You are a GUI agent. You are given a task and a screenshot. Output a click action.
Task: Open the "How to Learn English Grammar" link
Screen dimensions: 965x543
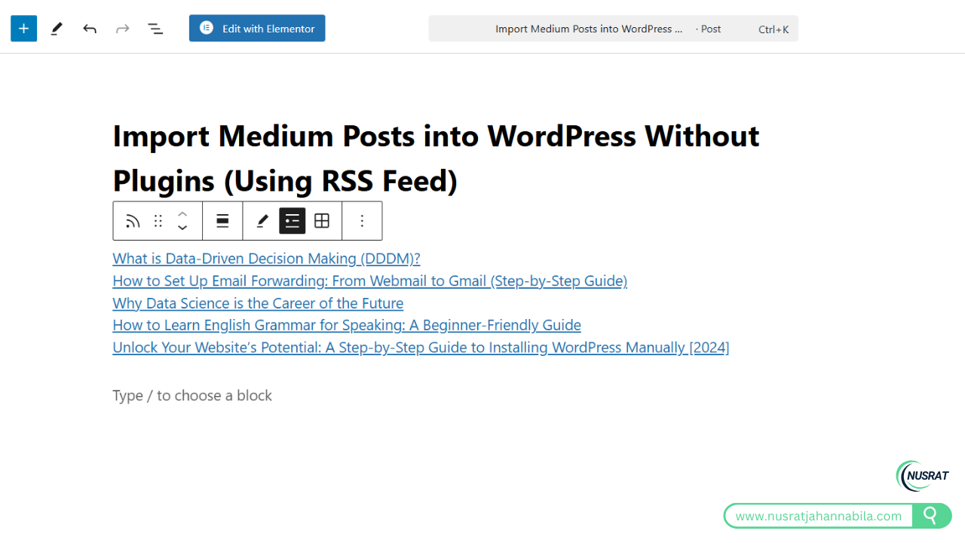point(346,325)
